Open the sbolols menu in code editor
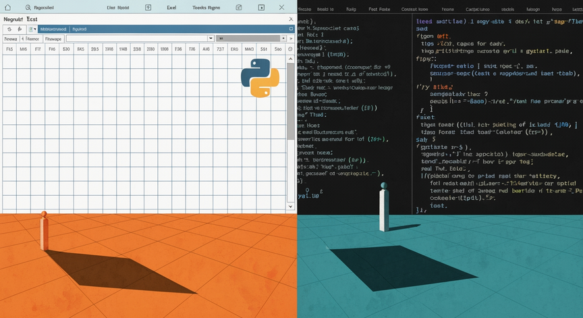The height and width of the screenshot is (318, 583). 507,9
